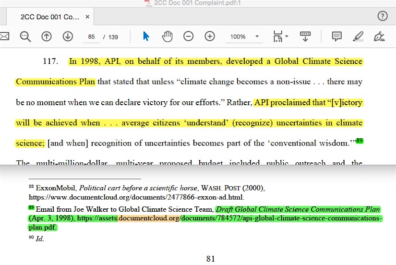This screenshot has height=265, width=396.
Task: Select the arrow selection tool
Action: coord(146,36)
